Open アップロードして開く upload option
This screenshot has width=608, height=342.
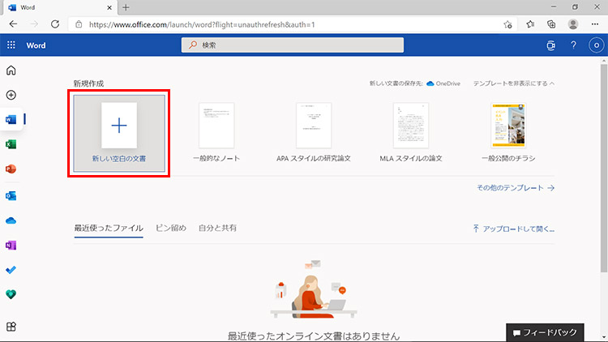coord(513,229)
